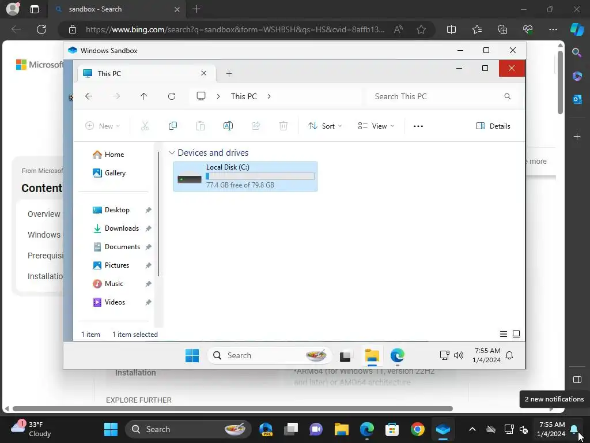Click the search magnifier in Search This PC
590x443 pixels.
pos(507,96)
